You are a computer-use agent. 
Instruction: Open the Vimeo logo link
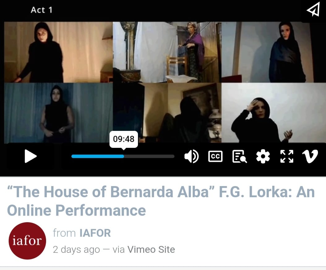pos(310,156)
